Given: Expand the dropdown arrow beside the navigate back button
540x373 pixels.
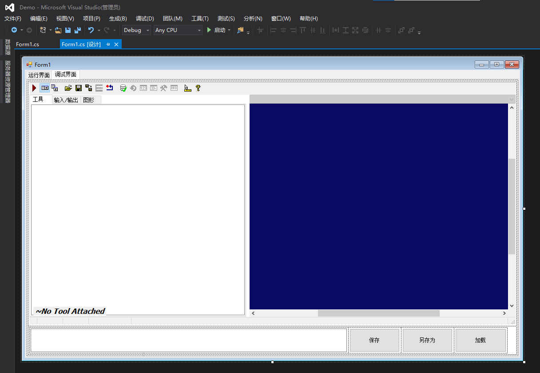Looking at the screenshot, I should 21,30.
